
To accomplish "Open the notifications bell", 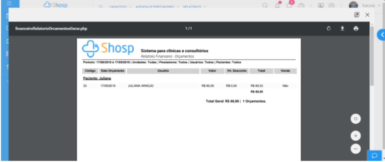I will point(277,5).
